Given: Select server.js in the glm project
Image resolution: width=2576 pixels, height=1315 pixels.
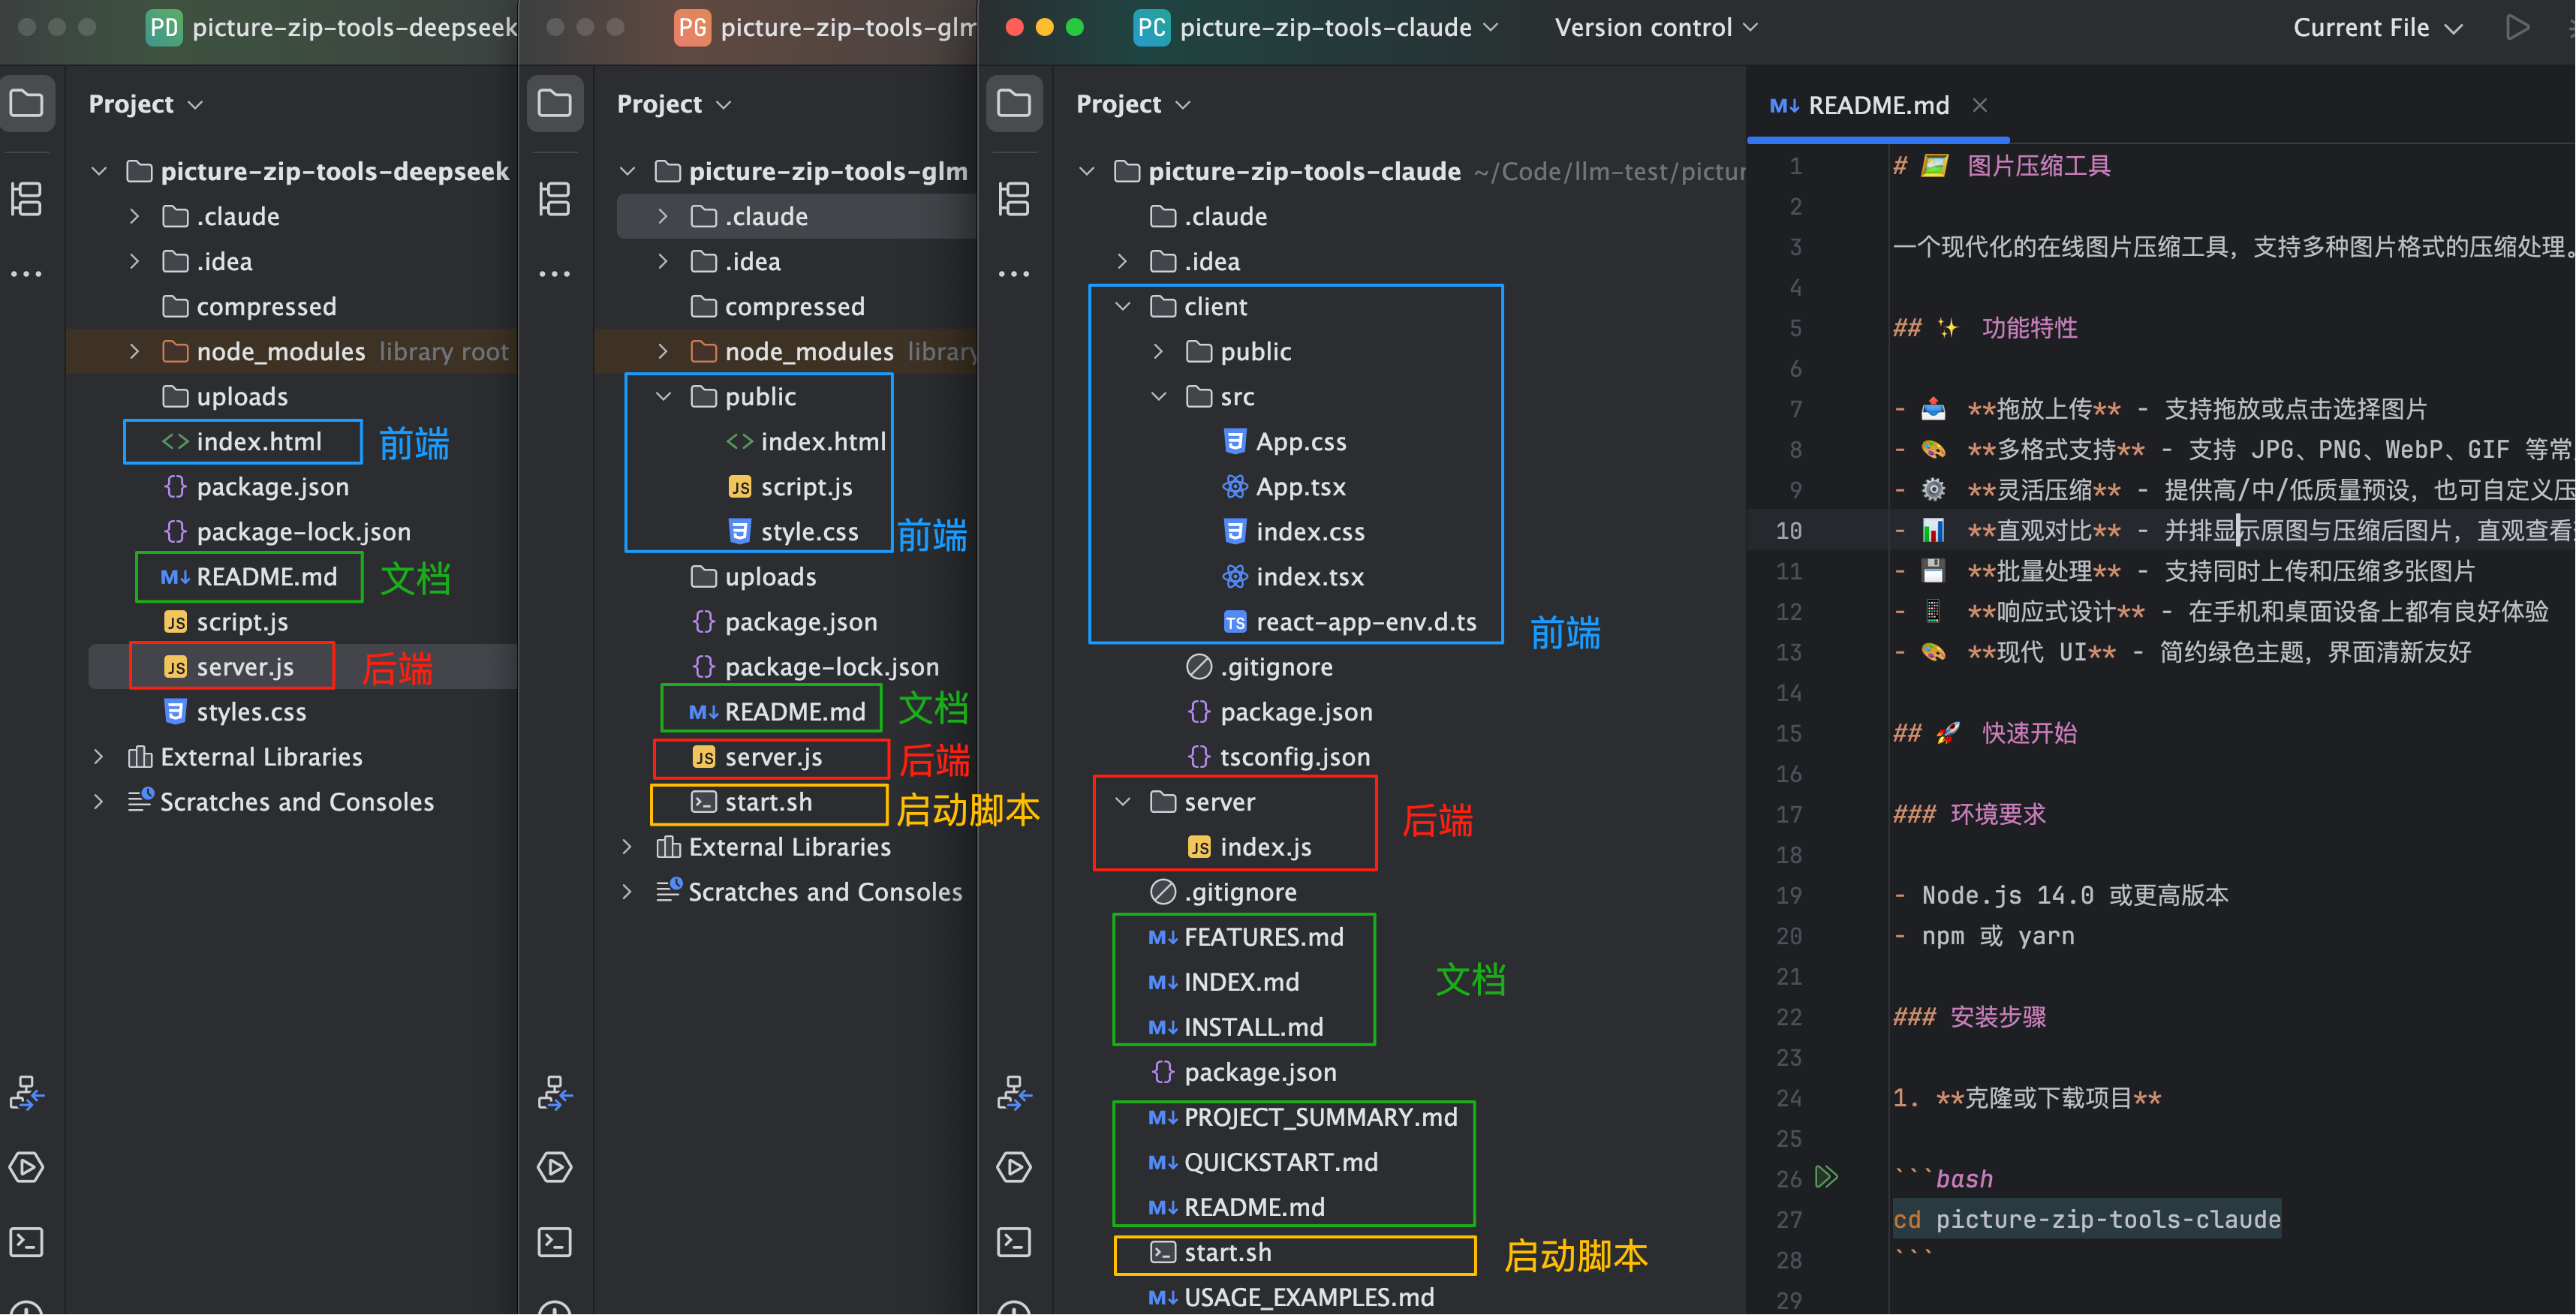Looking at the screenshot, I should click(773, 757).
